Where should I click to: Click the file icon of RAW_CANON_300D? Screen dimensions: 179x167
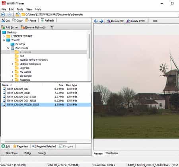4,93
